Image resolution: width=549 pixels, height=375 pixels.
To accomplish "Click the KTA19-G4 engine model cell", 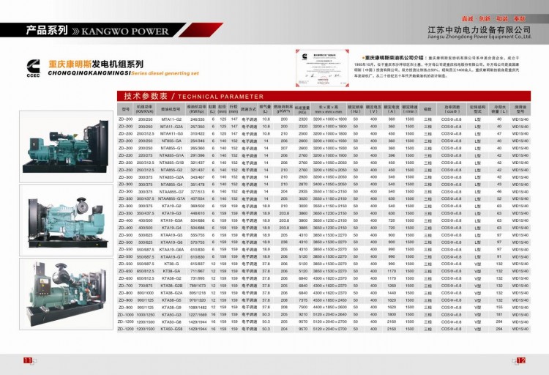I will pyautogui.click(x=171, y=228).
